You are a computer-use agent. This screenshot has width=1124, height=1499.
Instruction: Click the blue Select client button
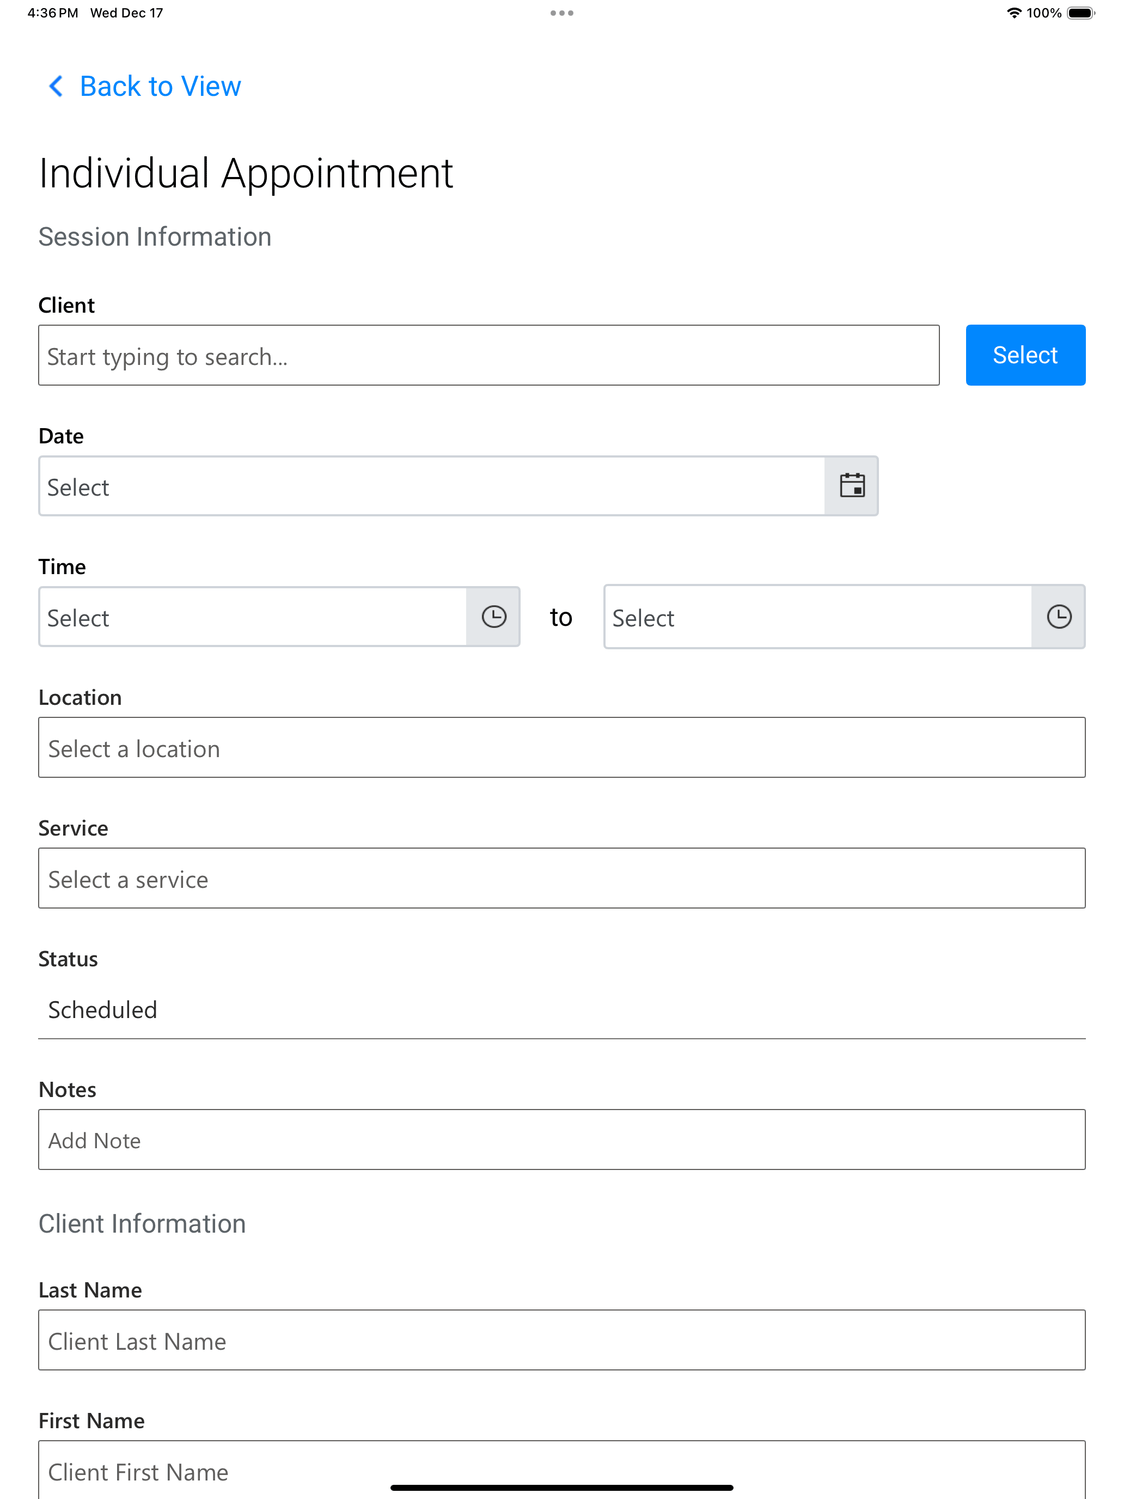(1025, 355)
